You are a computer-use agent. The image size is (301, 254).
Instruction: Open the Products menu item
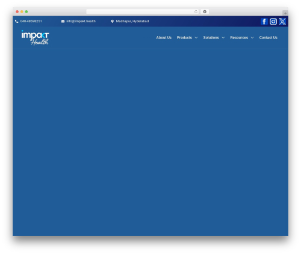tap(184, 38)
